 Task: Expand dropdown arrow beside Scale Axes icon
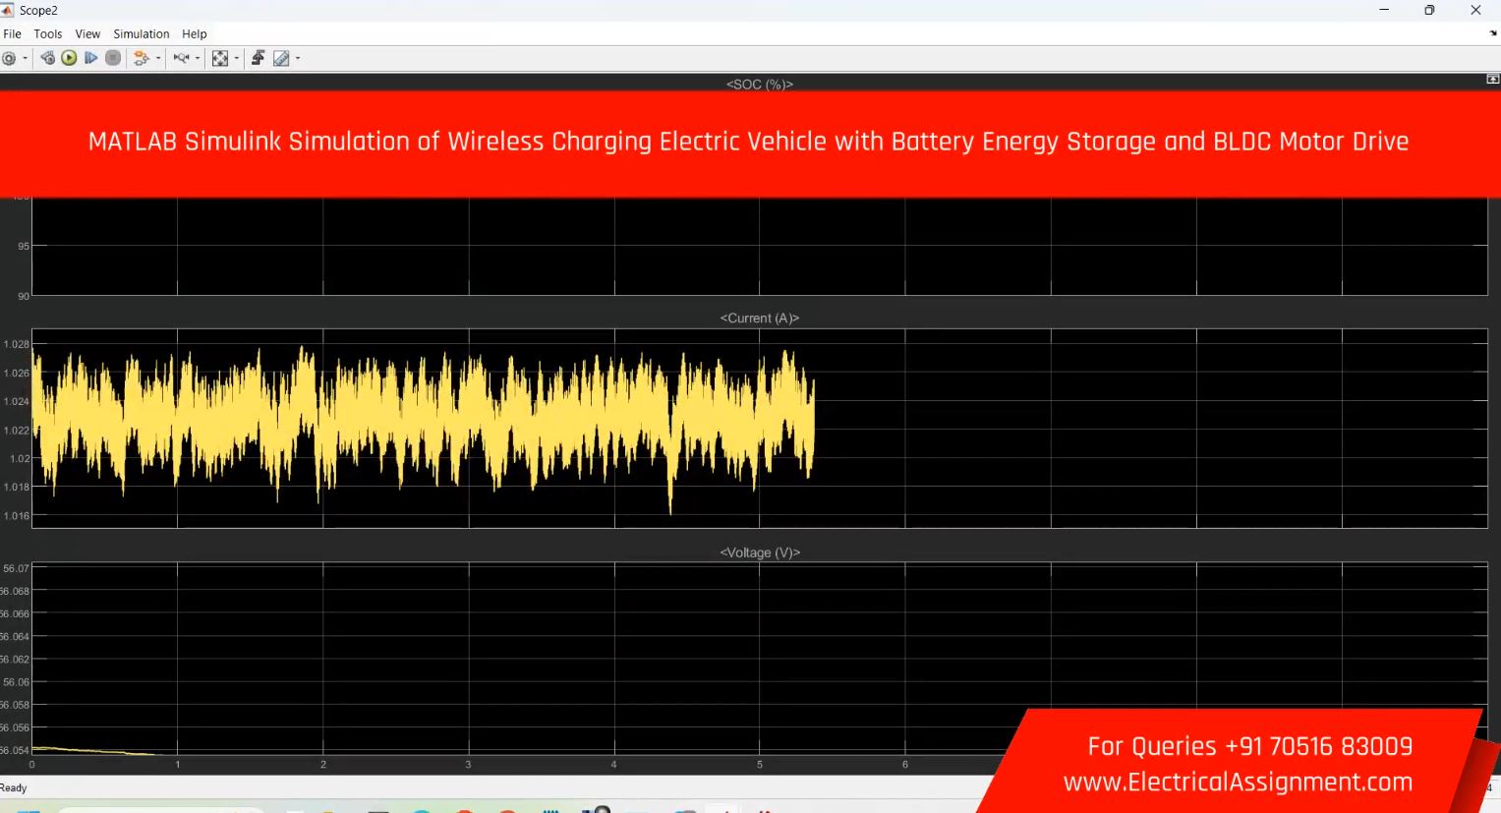click(237, 58)
